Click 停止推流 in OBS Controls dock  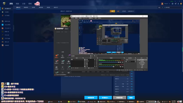(142, 60)
